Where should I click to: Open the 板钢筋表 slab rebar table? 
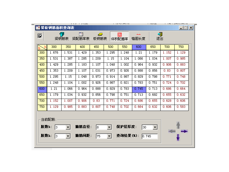[100, 36]
